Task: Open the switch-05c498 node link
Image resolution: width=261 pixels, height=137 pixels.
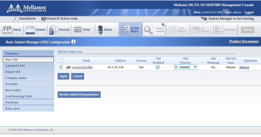Action: tap(82, 67)
